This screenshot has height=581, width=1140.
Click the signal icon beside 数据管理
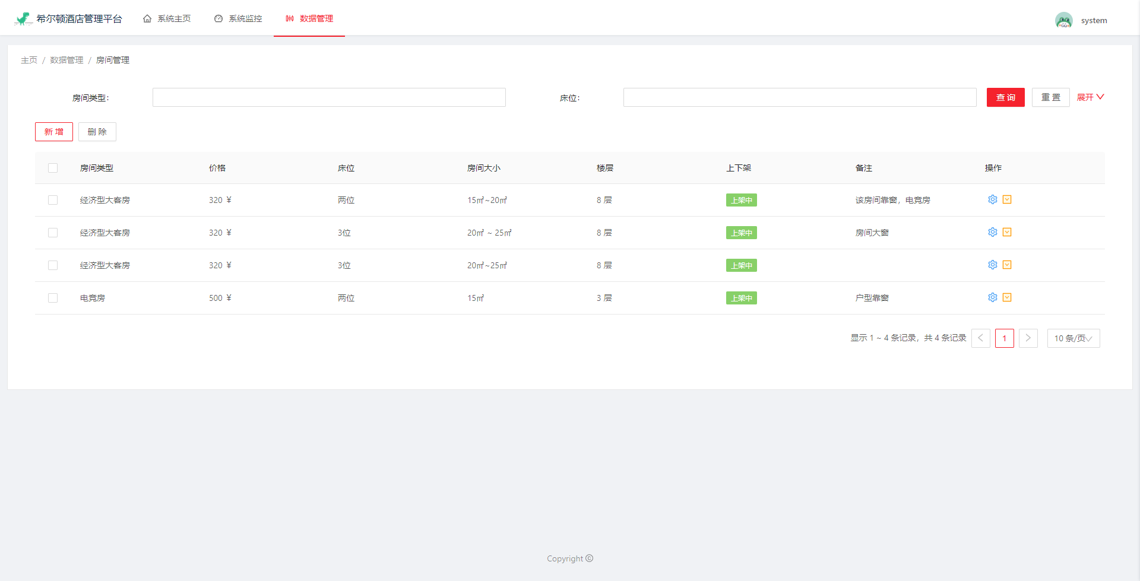point(289,18)
